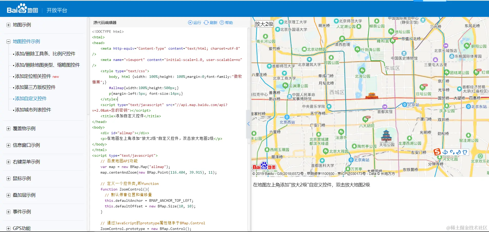This screenshot has width=489, height=232.
Task: Click the 北京东站 railway station marker
Action: [x=468, y=107]
